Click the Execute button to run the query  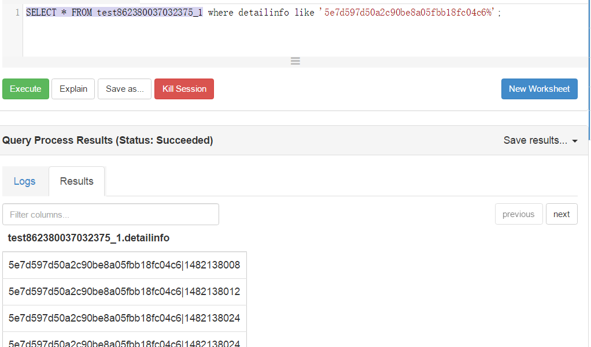pyautogui.click(x=25, y=88)
